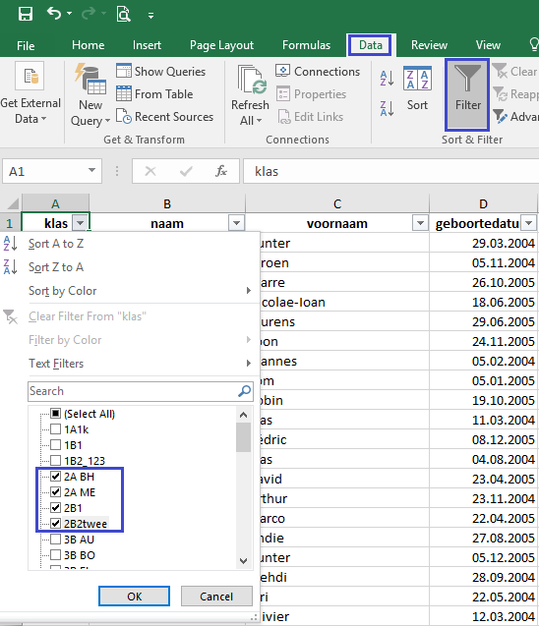This screenshot has width=539, height=626.
Task: Check the 1B2_123 checkbox
Action: [55, 461]
